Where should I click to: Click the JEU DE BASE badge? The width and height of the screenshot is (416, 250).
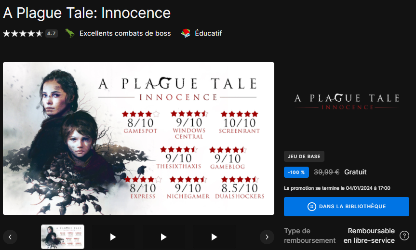(x=304, y=156)
